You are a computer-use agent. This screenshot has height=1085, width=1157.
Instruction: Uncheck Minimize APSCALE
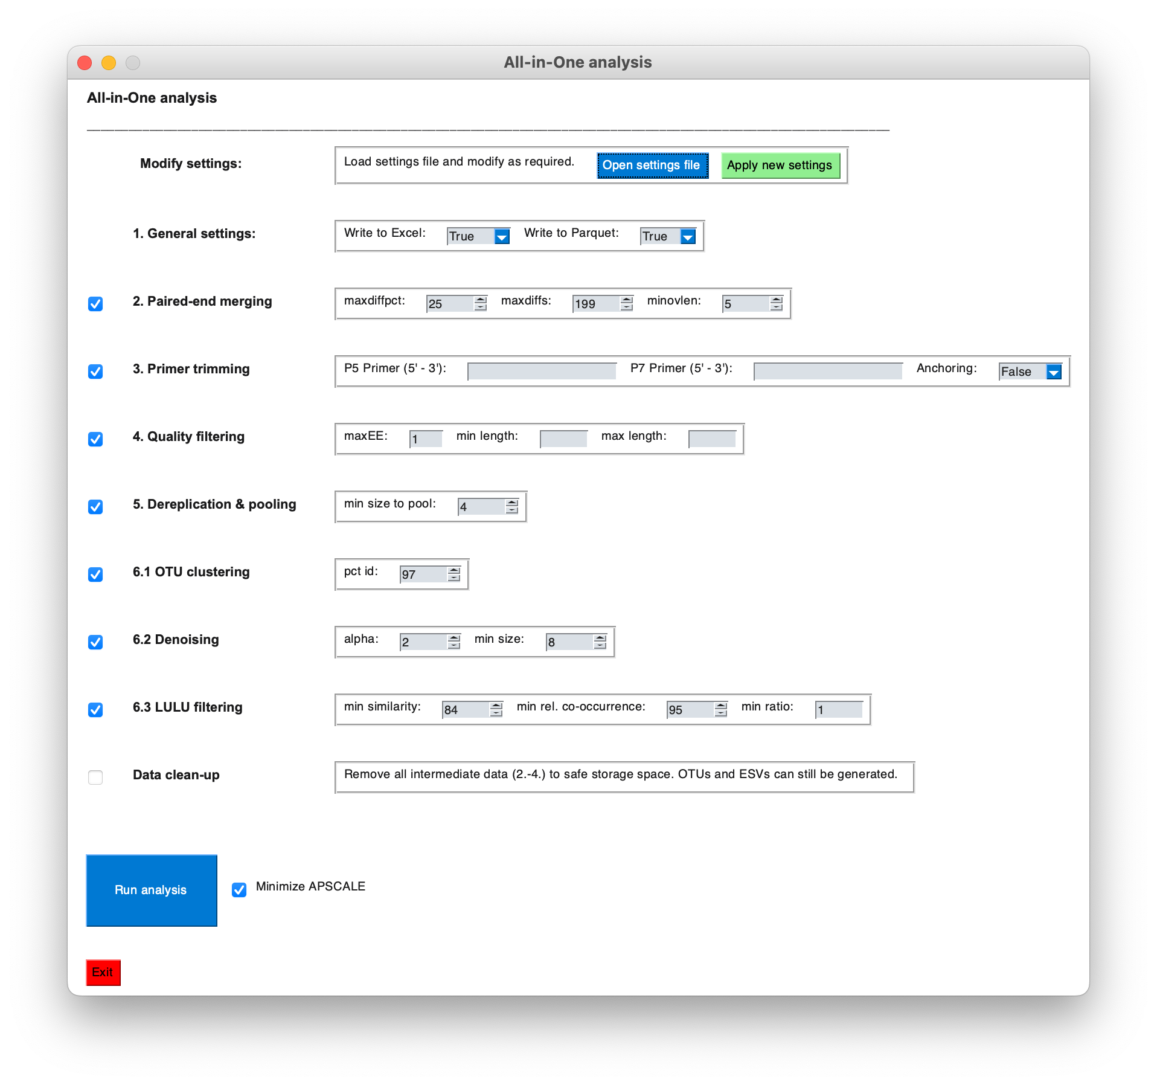(238, 890)
